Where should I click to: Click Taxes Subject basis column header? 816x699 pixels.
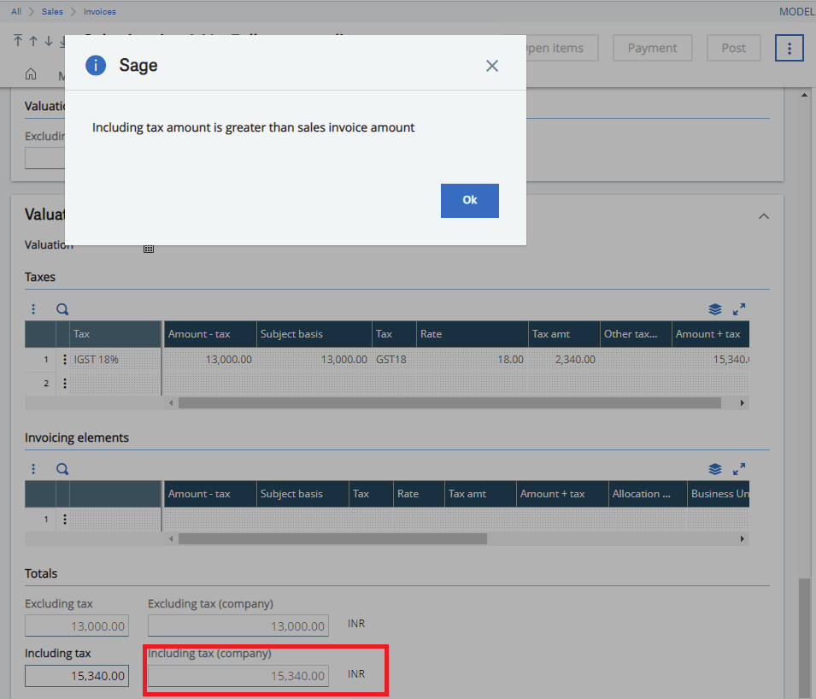[x=314, y=334]
